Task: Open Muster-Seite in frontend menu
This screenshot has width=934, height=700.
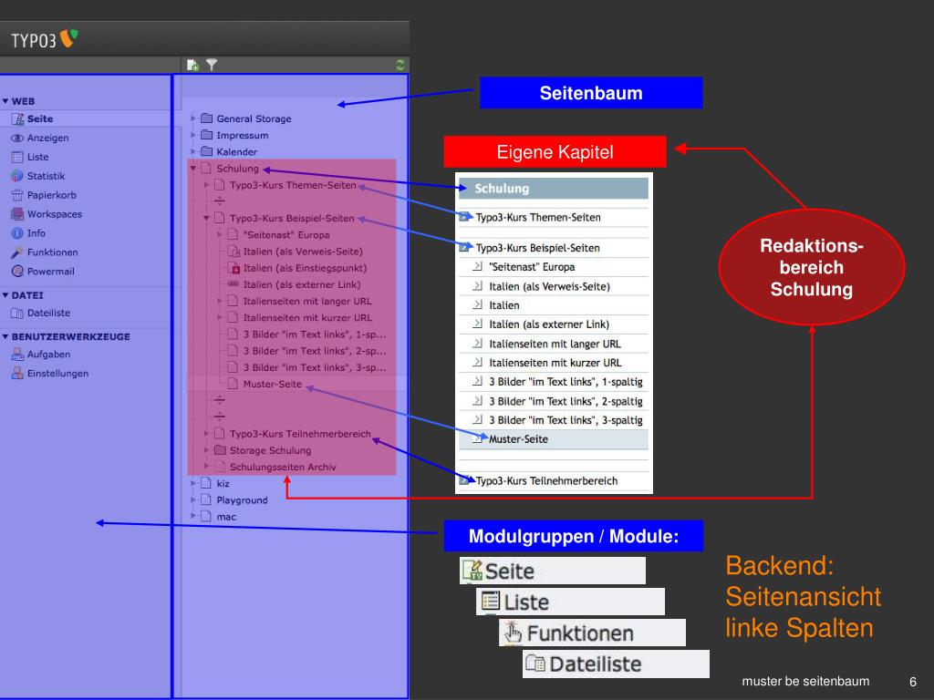Action: point(518,440)
